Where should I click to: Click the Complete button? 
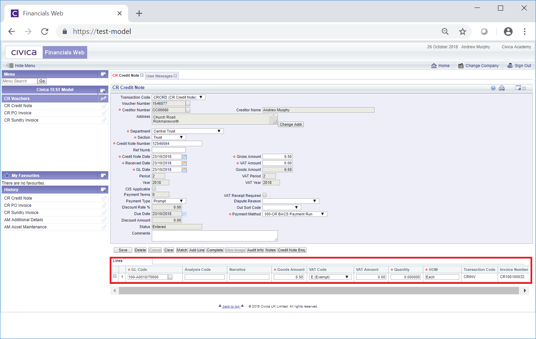point(215,250)
